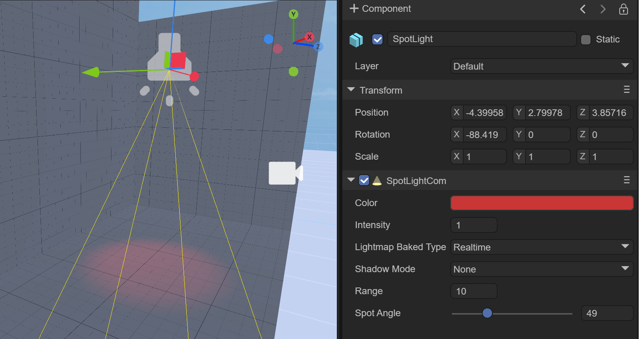
Task: Select the white camera icon in scene
Action: pos(285,173)
